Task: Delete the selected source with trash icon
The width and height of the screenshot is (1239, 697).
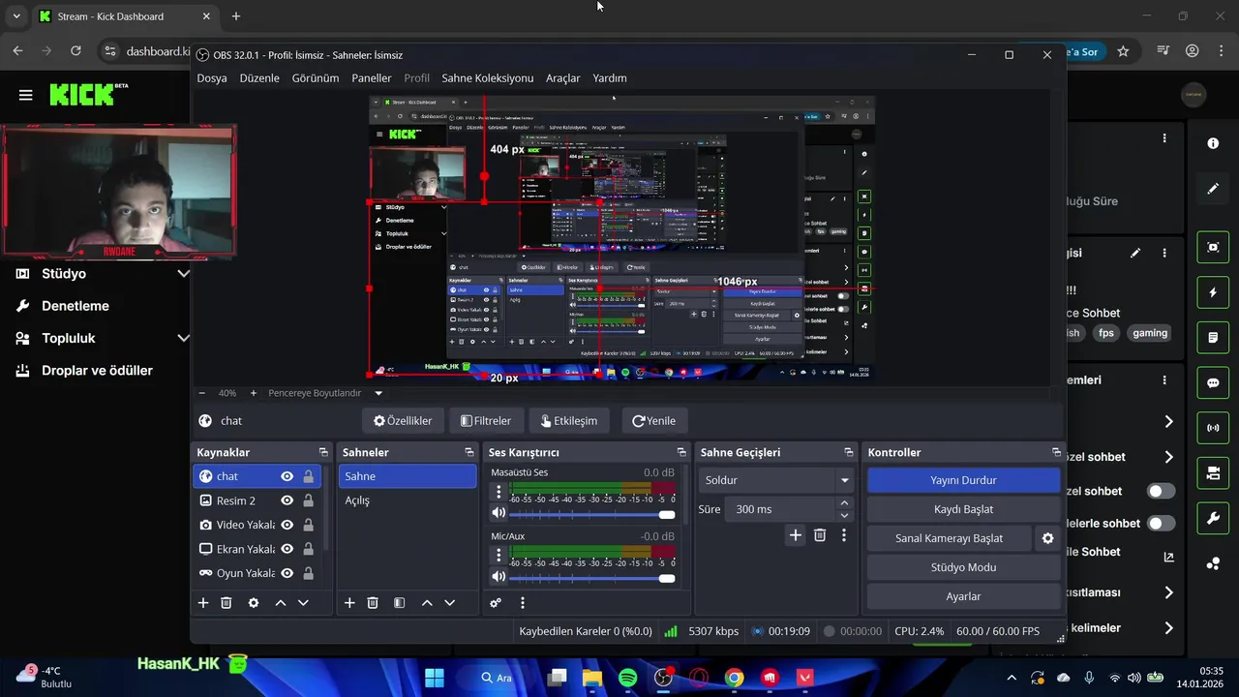Action: (227, 602)
